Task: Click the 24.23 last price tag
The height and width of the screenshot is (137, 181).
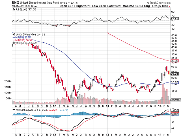Action: (174, 74)
